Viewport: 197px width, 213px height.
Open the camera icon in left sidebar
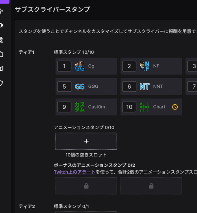coord(1,25)
